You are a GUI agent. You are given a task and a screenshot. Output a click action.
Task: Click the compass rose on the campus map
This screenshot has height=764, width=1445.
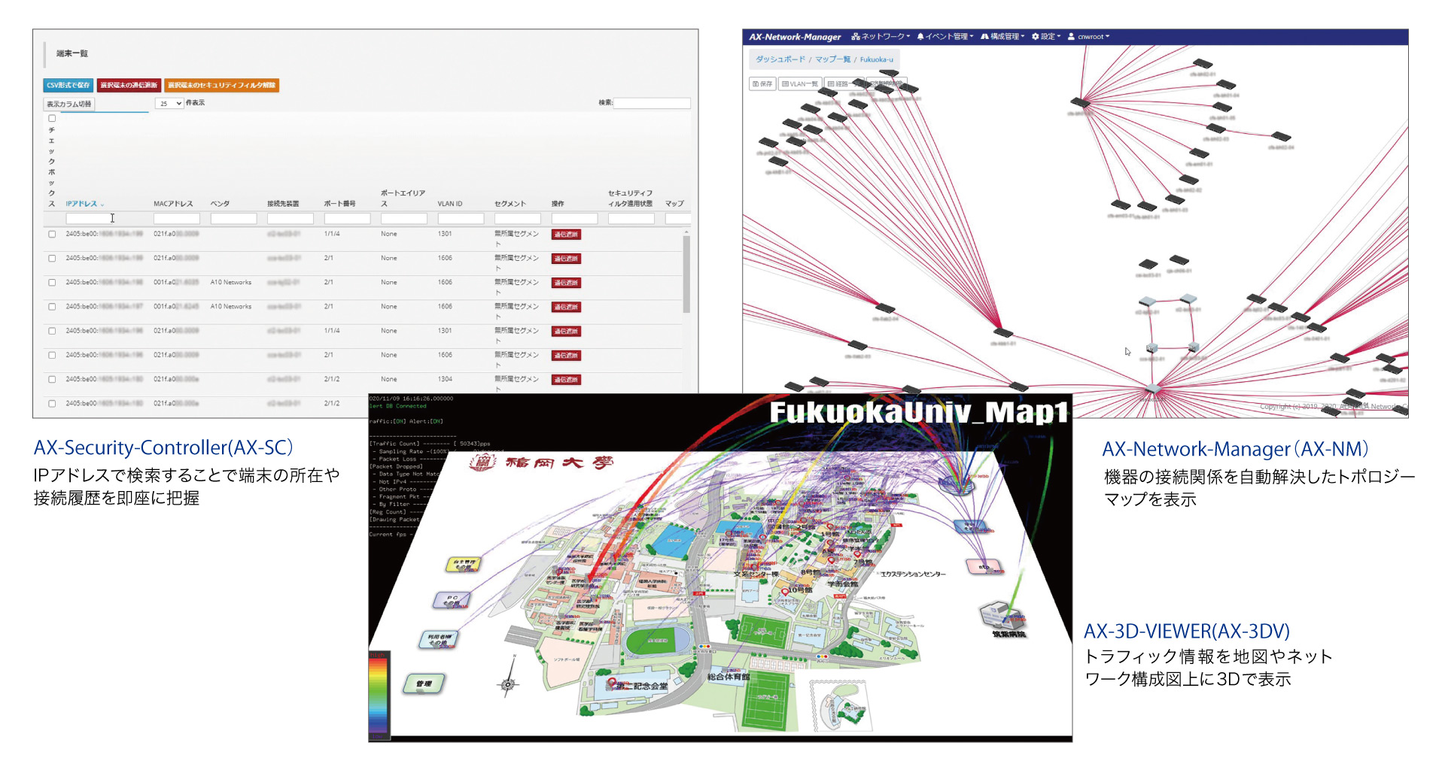(x=508, y=683)
